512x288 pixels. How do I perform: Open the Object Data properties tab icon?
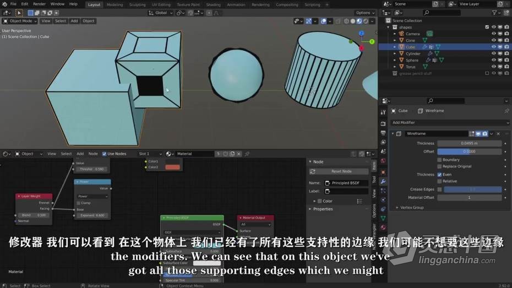(383, 218)
